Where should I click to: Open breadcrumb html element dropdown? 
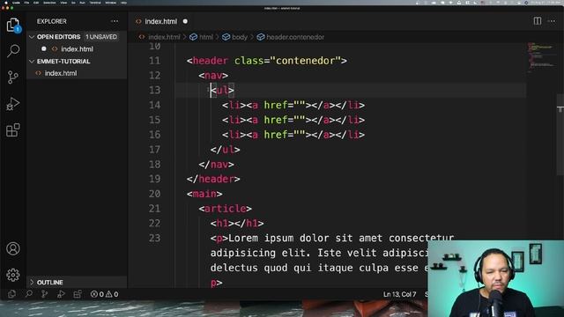[202, 37]
